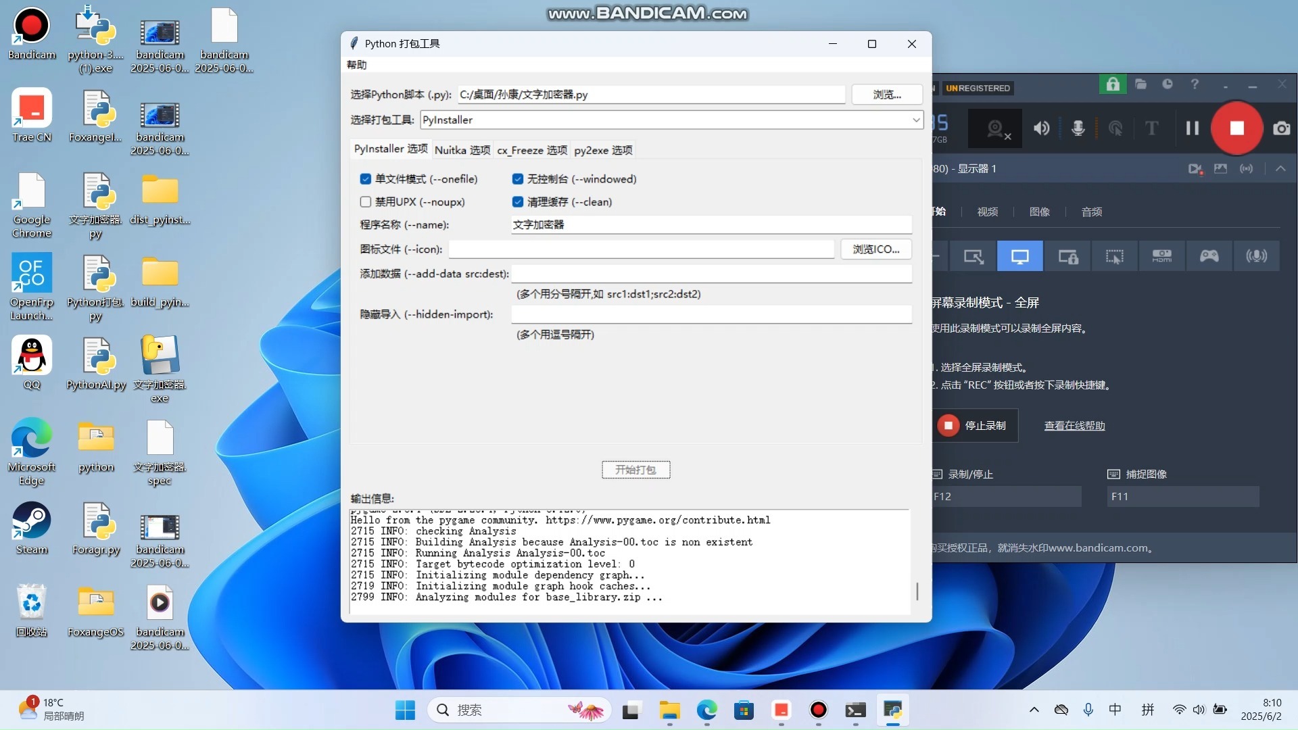Pause the Bandicam recording
Viewport: 1298px width, 730px height.
[1192, 128]
